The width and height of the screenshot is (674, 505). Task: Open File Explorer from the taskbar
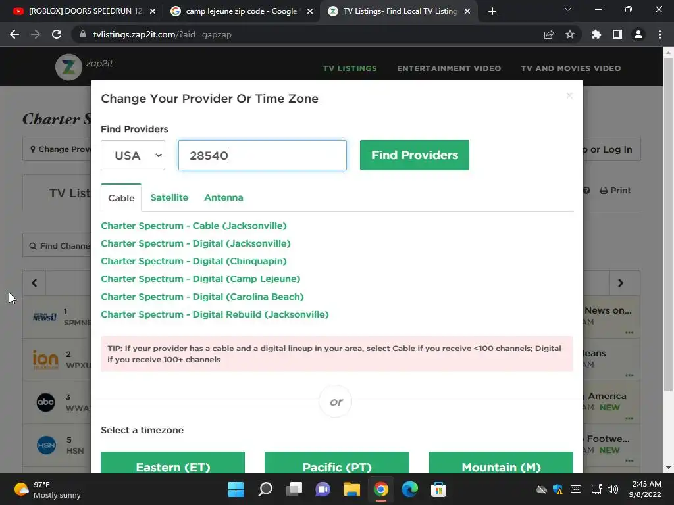click(351, 489)
